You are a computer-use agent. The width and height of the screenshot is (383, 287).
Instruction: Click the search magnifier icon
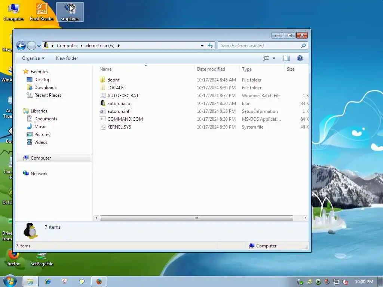point(303,46)
